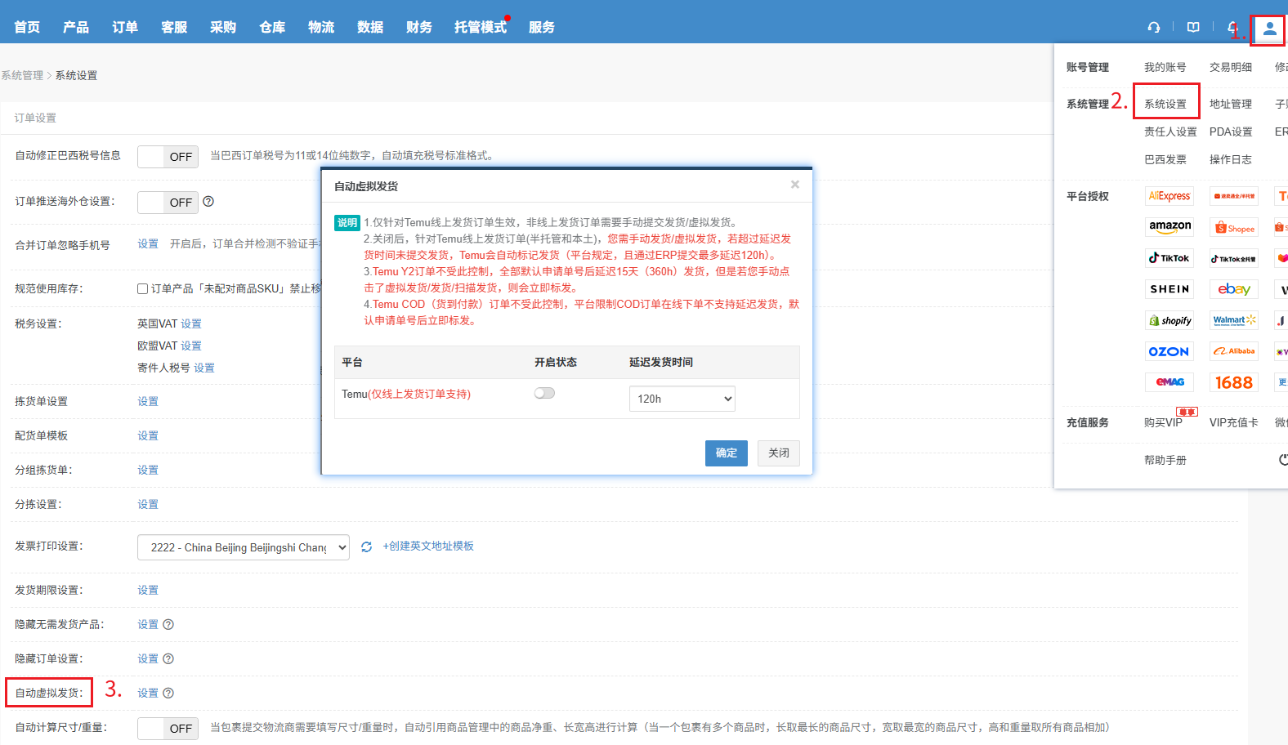Click the customer support headset icon
This screenshot has width=1288, height=745.
coord(1153,27)
